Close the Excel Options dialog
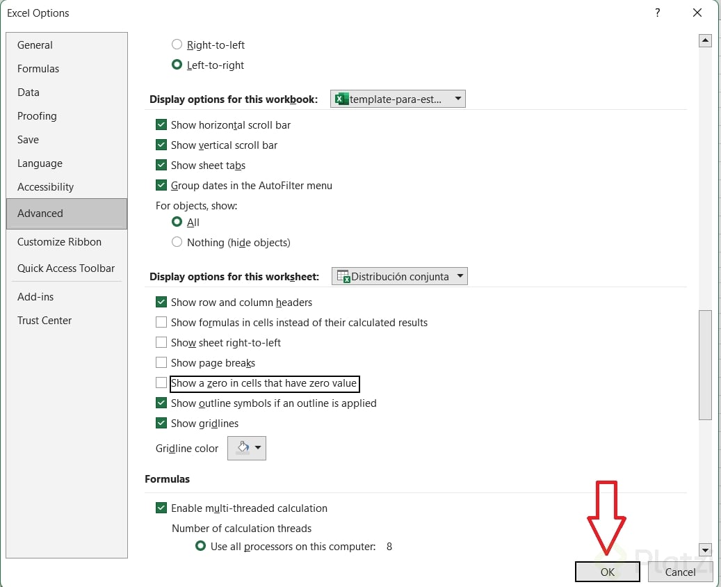Image resolution: width=721 pixels, height=587 pixels. (697, 13)
